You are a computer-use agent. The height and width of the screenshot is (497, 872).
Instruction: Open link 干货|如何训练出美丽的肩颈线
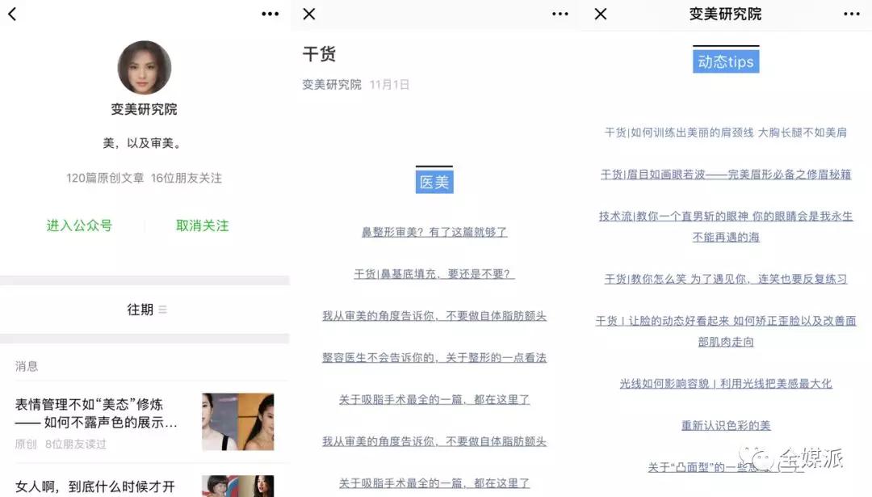(726, 133)
